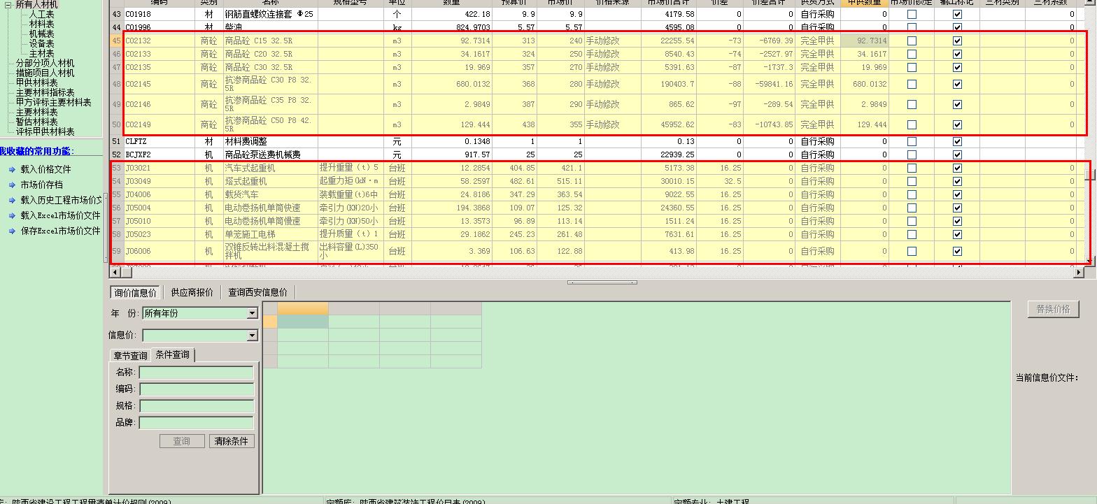Select 人工表 in the tree
Viewport: 1097px width, 504px height.
point(41,14)
